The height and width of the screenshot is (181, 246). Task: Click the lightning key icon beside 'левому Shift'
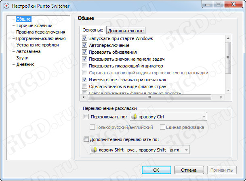(x=94, y=150)
